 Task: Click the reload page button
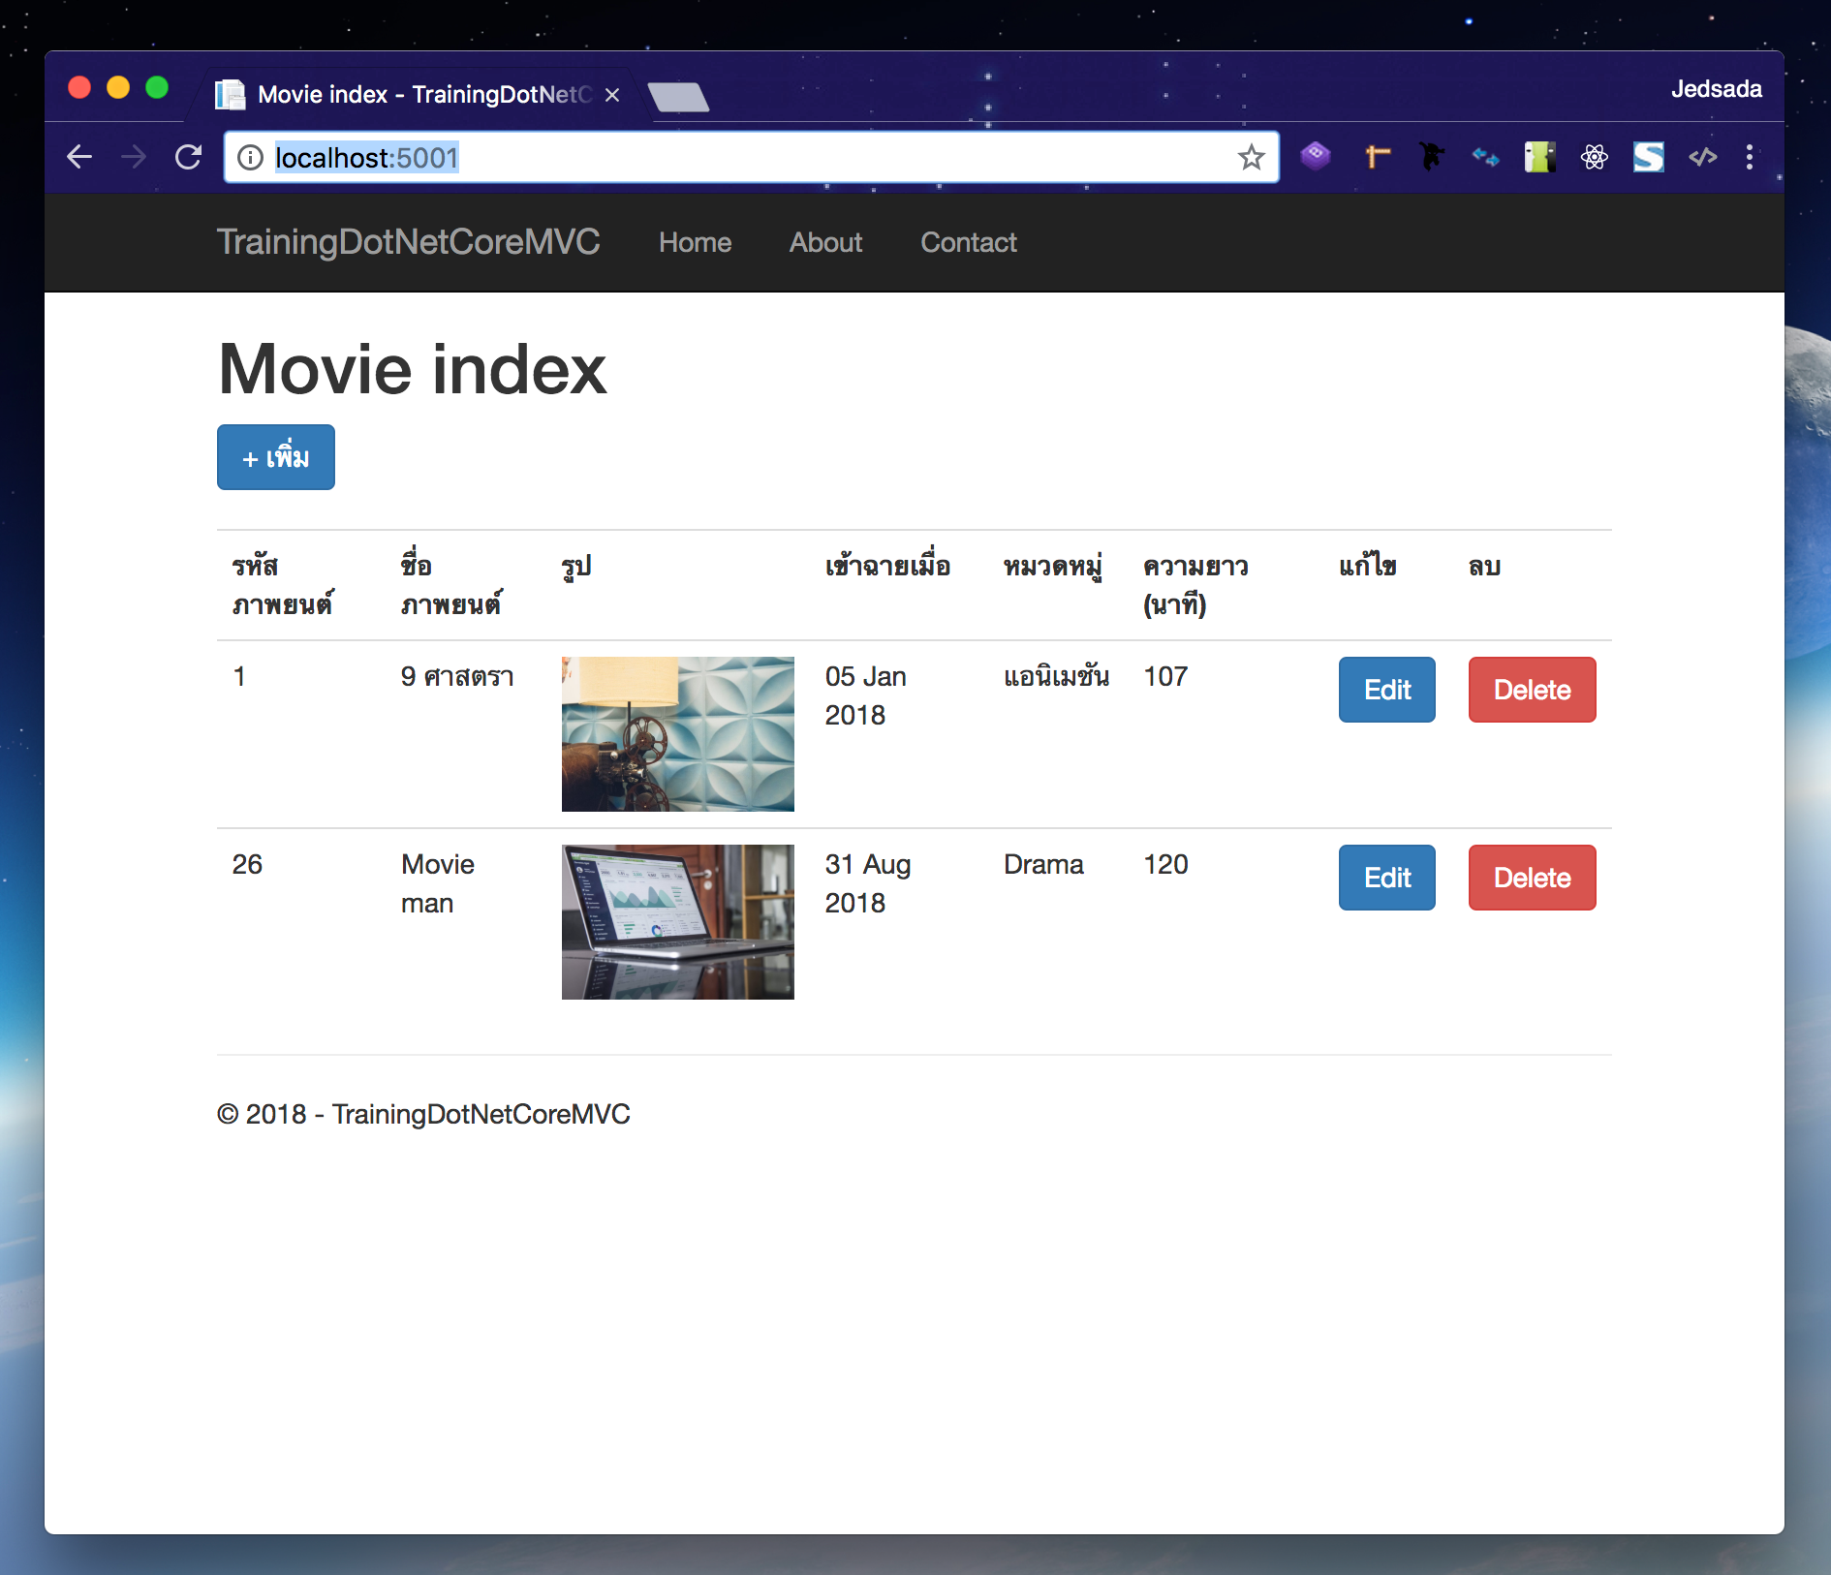point(189,157)
